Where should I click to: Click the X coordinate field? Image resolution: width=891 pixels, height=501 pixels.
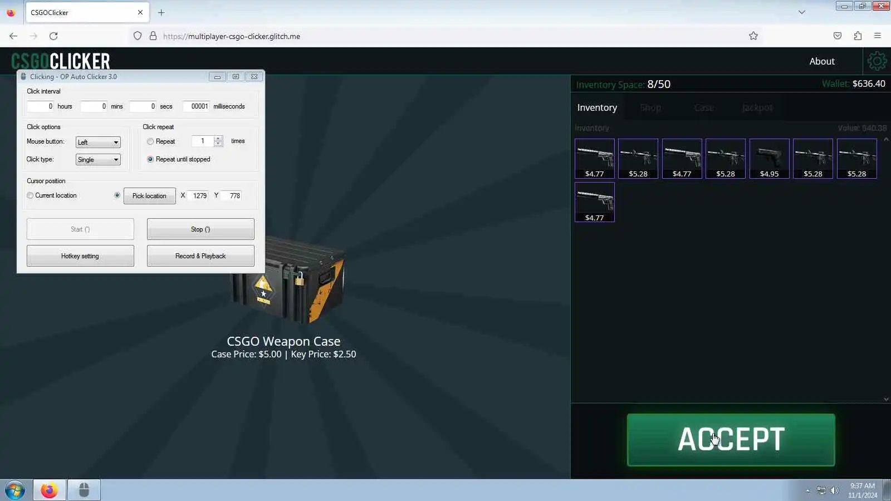point(198,196)
